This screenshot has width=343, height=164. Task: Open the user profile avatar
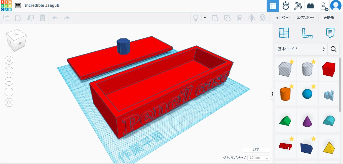coord(336,6)
